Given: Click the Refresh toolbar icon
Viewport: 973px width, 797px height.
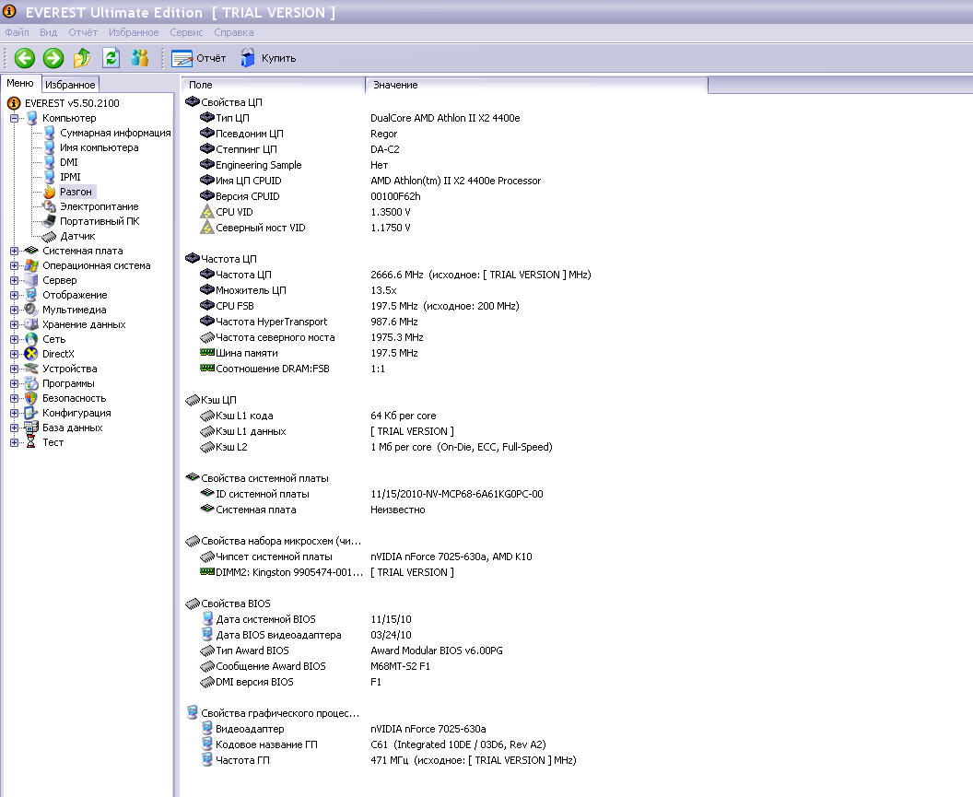Looking at the screenshot, I should pos(111,58).
